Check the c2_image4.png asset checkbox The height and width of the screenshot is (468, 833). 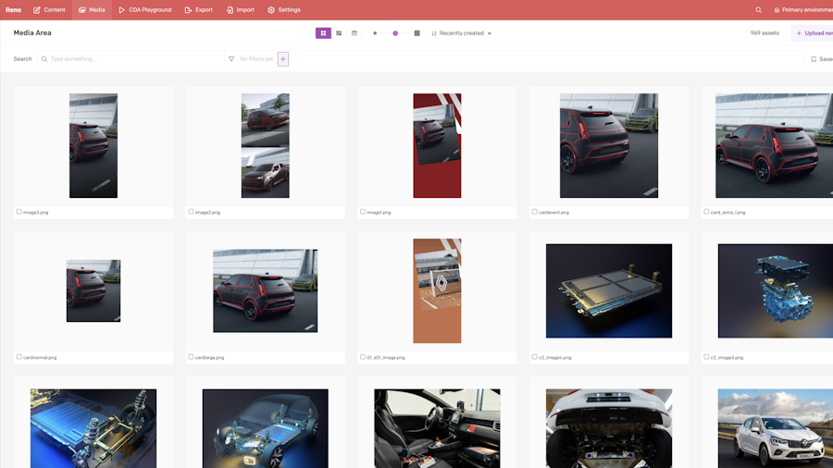click(534, 356)
